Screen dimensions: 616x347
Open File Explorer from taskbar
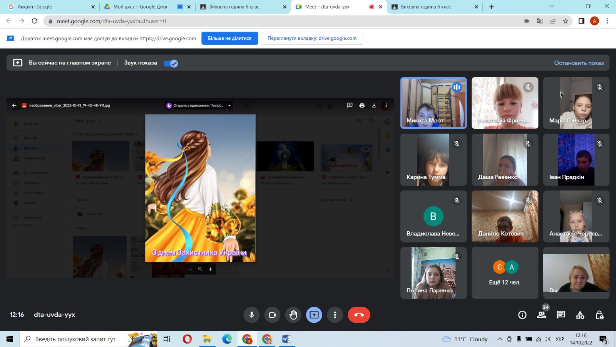[x=207, y=339]
